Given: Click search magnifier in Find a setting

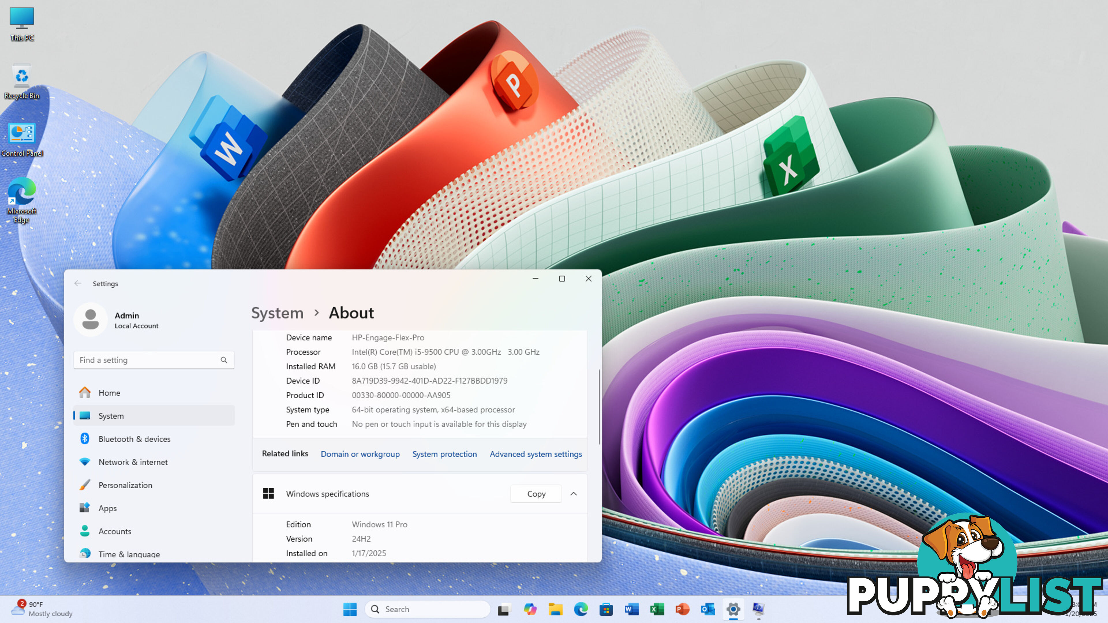Looking at the screenshot, I should coord(224,360).
